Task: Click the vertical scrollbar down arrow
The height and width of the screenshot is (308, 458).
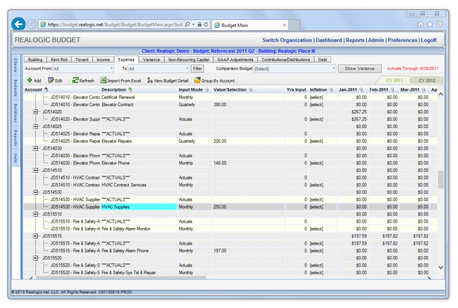Action: 441,267
